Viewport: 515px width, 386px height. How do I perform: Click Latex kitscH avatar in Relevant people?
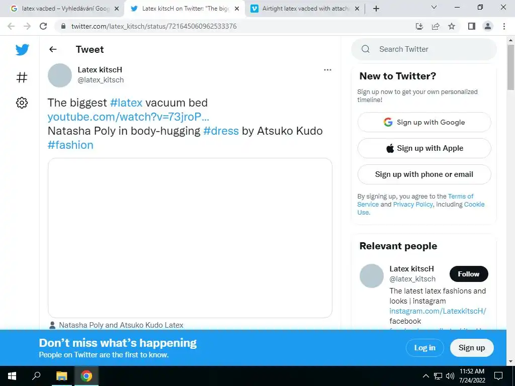click(372, 276)
